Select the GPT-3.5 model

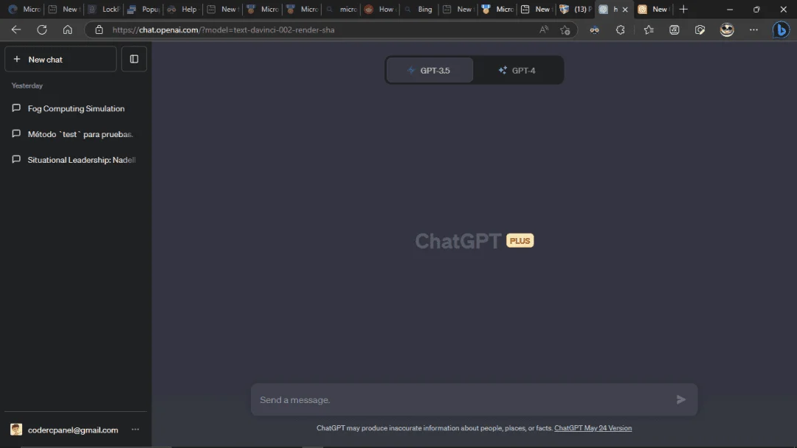[x=430, y=70]
